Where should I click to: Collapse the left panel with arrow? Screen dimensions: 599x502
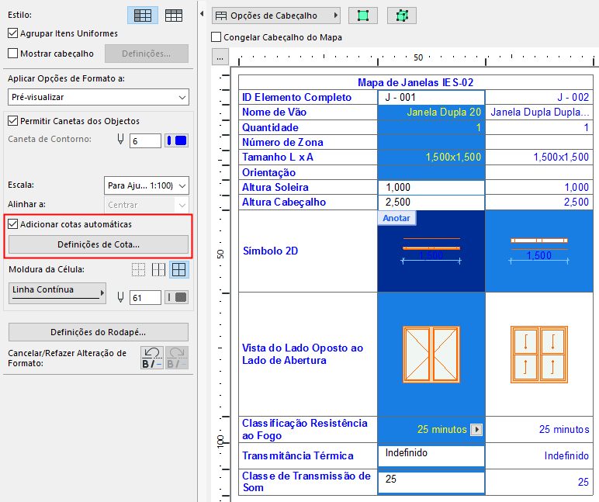tap(202, 16)
